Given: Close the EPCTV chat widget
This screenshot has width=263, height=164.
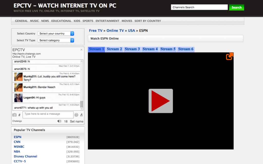Looking at the screenshot, I should tap(81, 50).
